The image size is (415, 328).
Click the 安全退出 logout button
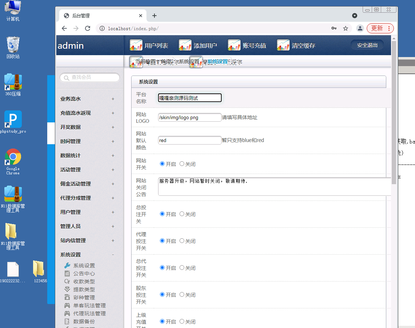[367, 45]
